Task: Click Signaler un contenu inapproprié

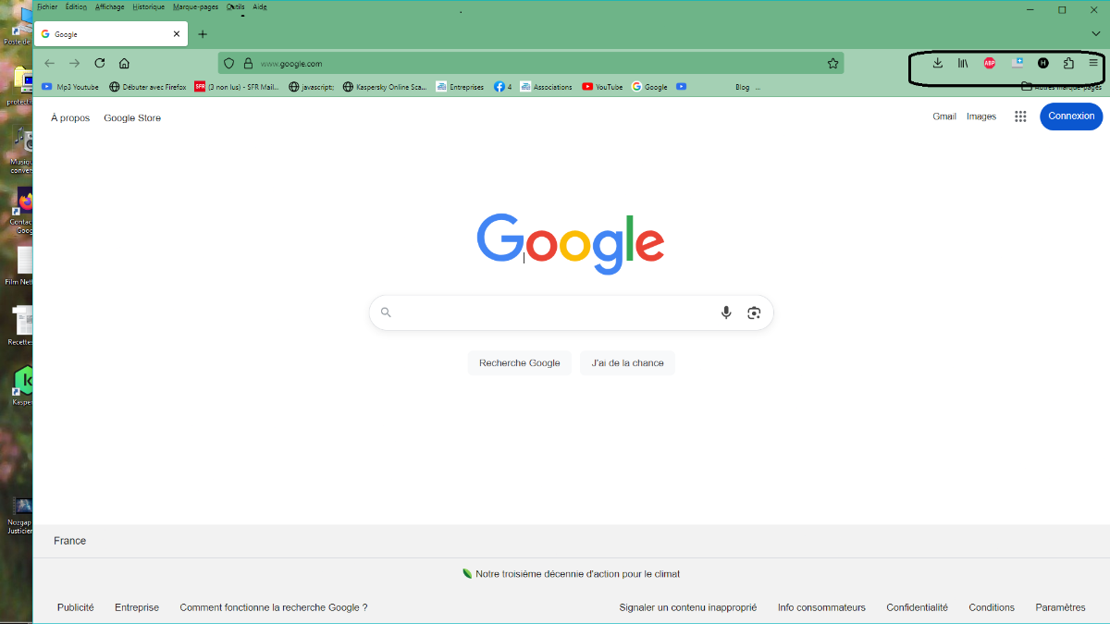Action: point(688,607)
